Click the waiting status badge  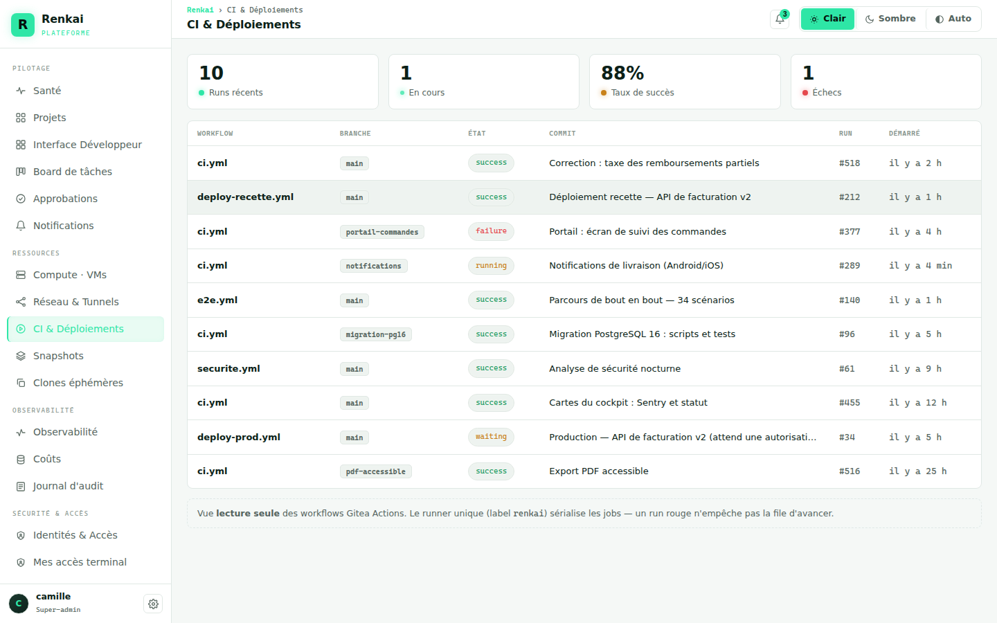point(491,437)
